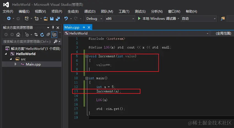This screenshot has width=234, height=128.
Task: Click the icon right of 自动 dropdown
Action: [x=223, y=19]
